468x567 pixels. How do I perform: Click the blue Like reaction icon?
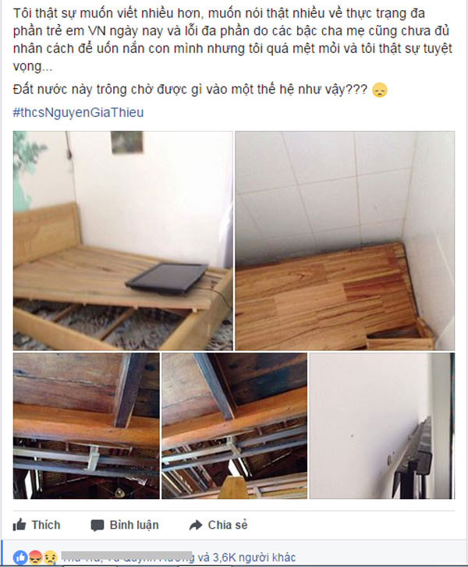(20, 558)
